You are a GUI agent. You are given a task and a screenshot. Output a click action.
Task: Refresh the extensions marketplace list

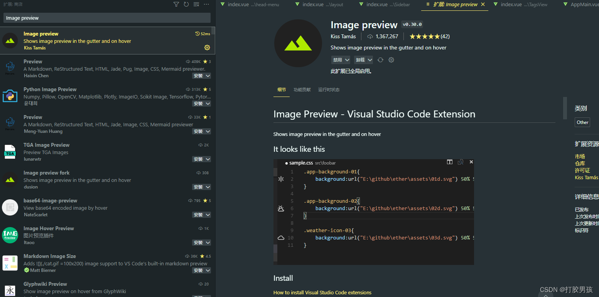(186, 4)
